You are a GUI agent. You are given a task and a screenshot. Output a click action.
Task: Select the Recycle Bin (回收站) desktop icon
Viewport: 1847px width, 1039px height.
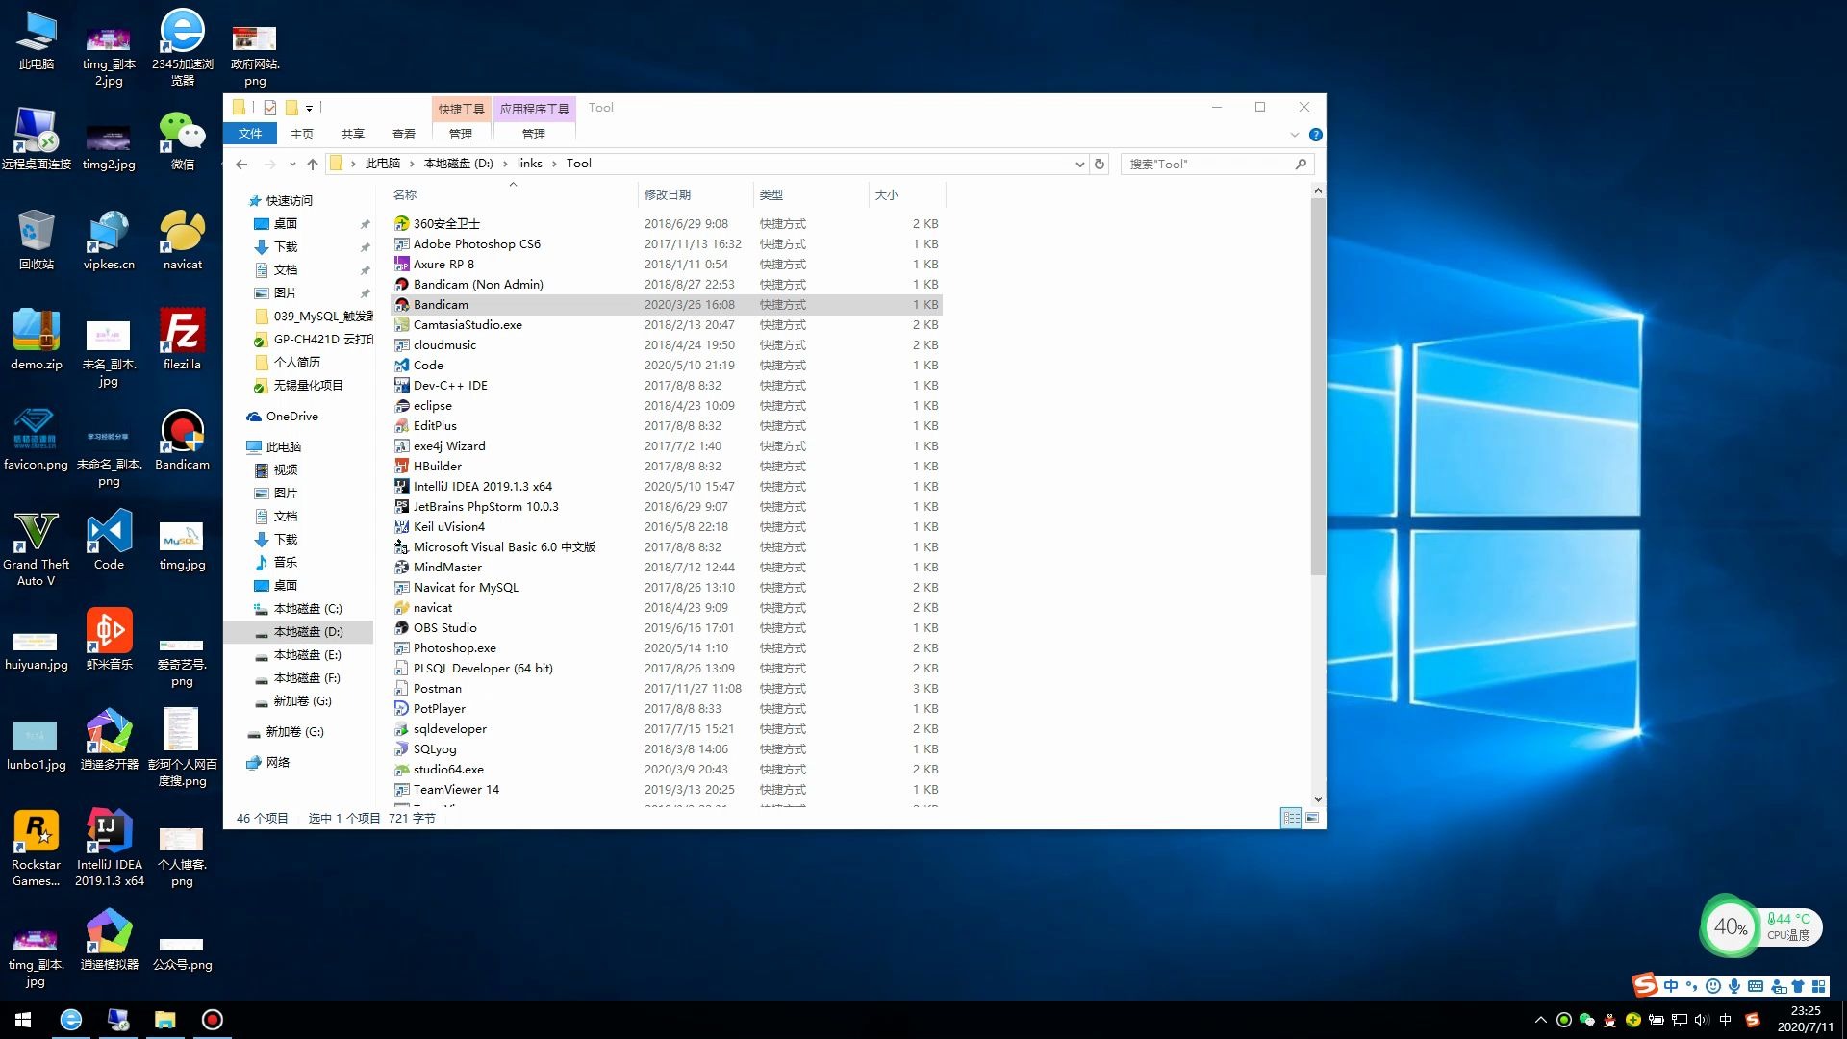(x=37, y=240)
